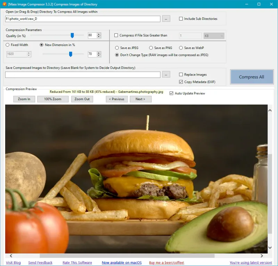Go to Next > preview image
The image size is (278, 266).
click(x=140, y=99)
